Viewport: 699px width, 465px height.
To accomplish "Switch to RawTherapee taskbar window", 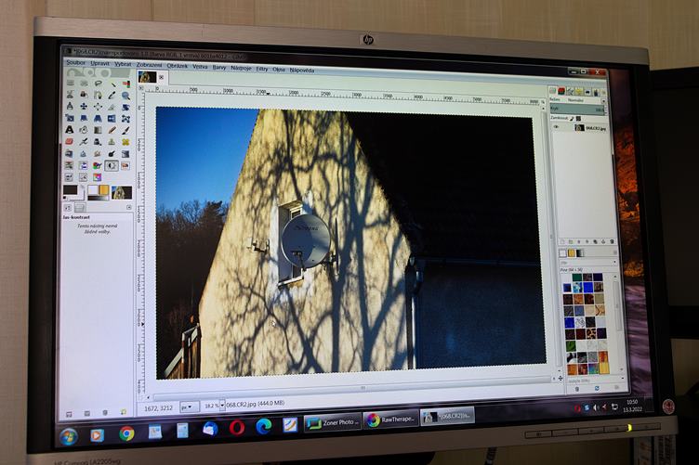I will 390,420.
